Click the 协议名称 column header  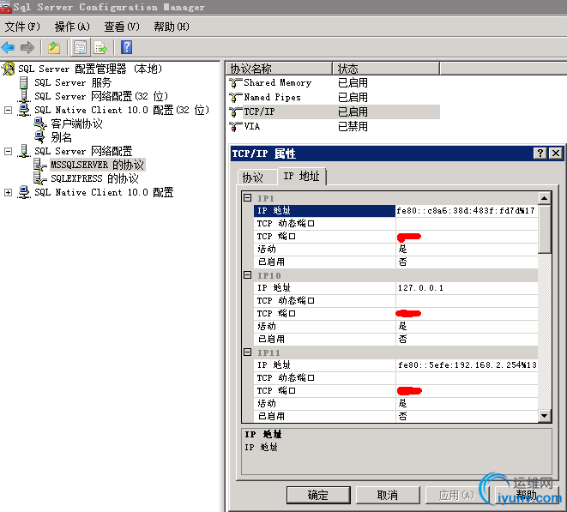(279, 69)
